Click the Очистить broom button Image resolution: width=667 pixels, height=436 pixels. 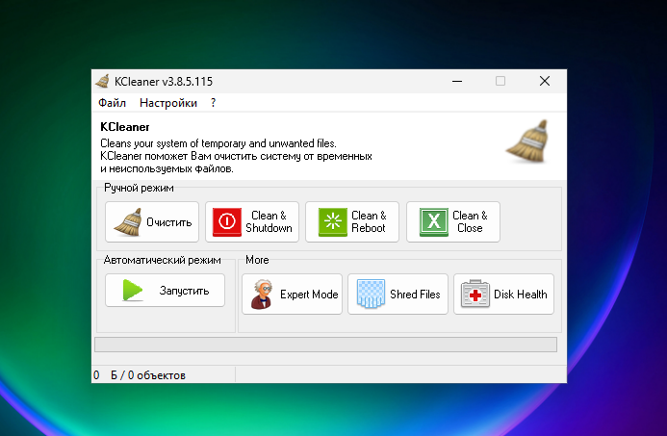(152, 221)
